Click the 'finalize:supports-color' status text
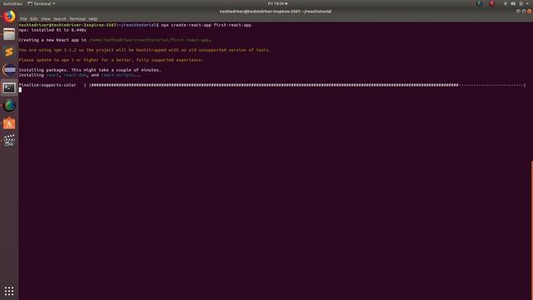This screenshot has height=300, width=533. (47, 85)
